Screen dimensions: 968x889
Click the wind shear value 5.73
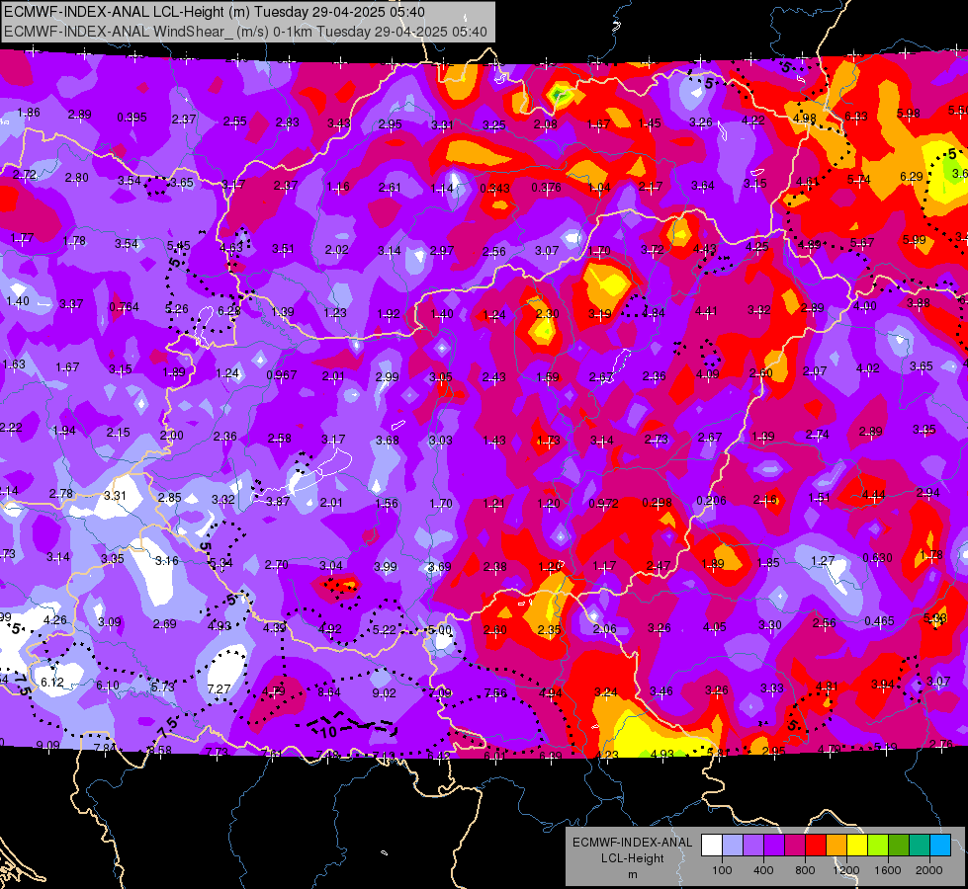163,687
